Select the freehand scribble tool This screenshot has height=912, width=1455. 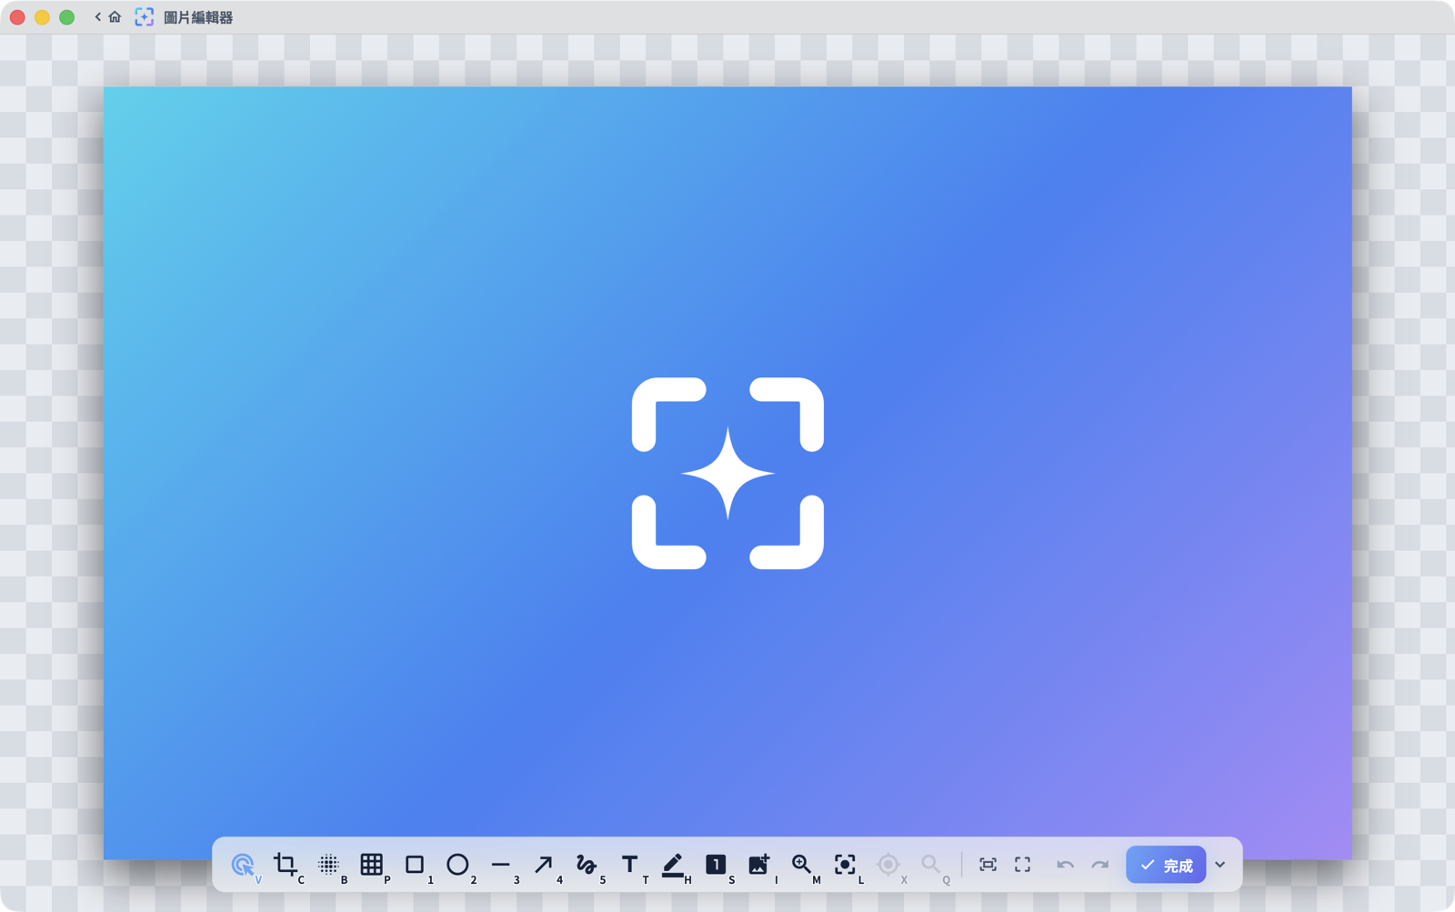(x=587, y=865)
